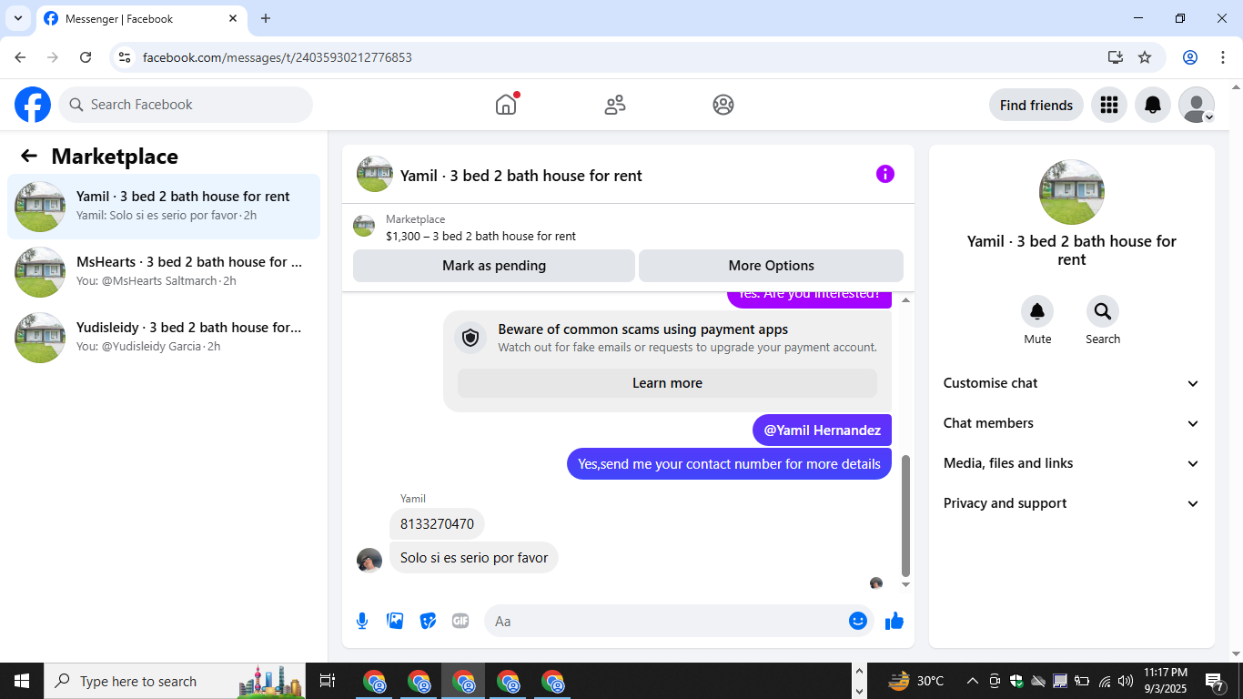Click Mark as pending button

(x=494, y=266)
